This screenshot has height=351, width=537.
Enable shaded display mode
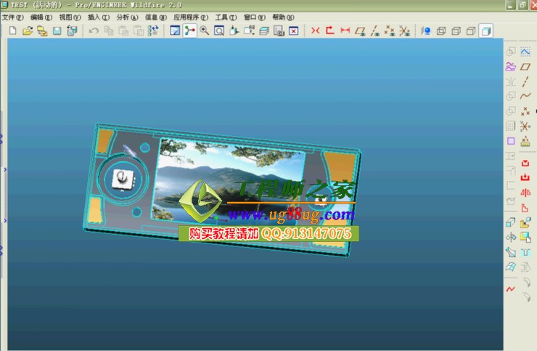pos(485,31)
